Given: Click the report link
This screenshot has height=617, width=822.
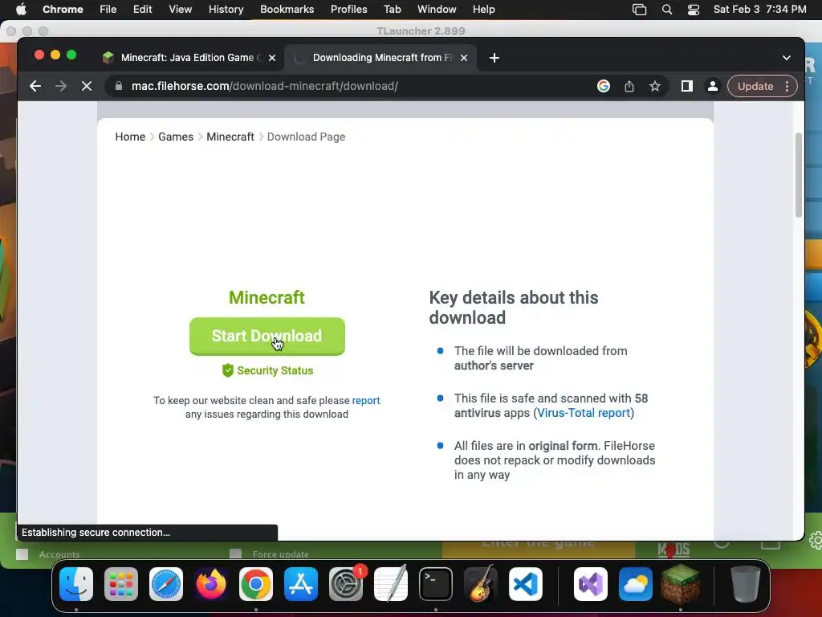Looking at the screenshot, I should (x=366, y=400).
